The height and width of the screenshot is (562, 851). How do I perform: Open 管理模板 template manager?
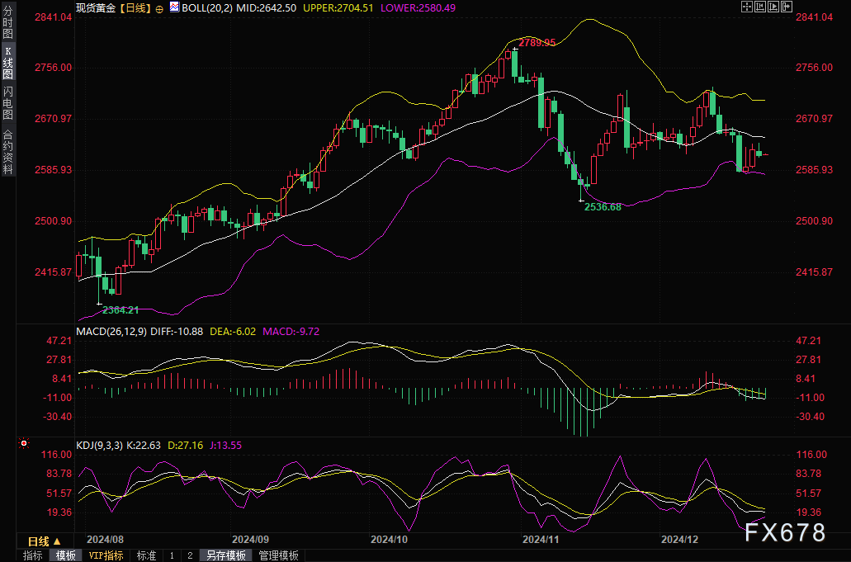point(278,556)
